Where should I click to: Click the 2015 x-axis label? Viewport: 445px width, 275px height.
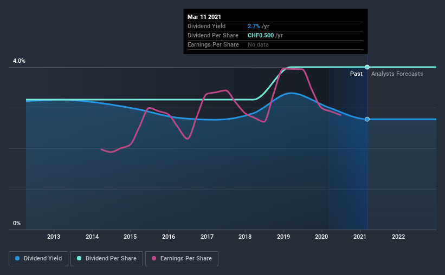point(130,237)
